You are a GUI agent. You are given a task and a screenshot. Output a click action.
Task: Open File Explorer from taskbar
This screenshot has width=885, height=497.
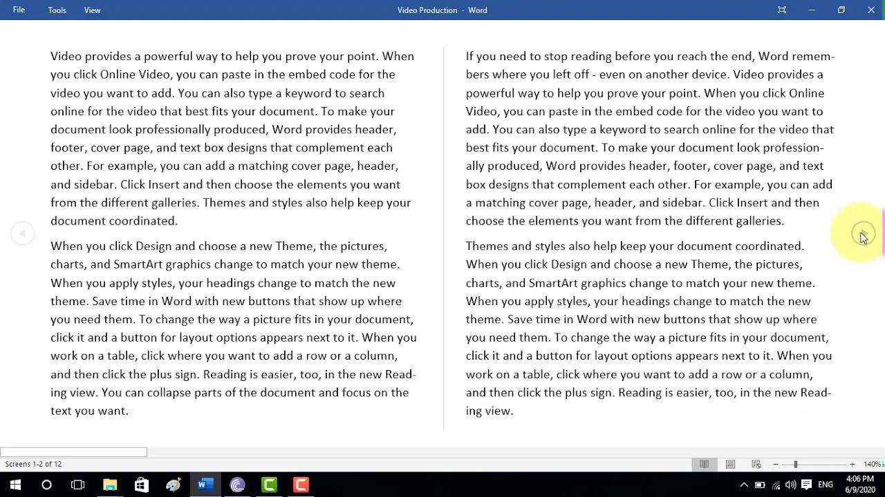coord(110,485)
